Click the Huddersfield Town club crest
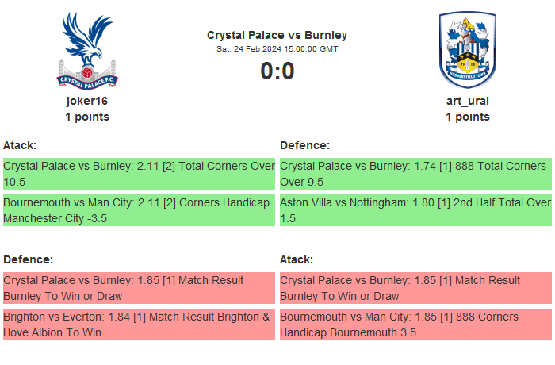Viewport: 555px width, 365px height. 467,49
